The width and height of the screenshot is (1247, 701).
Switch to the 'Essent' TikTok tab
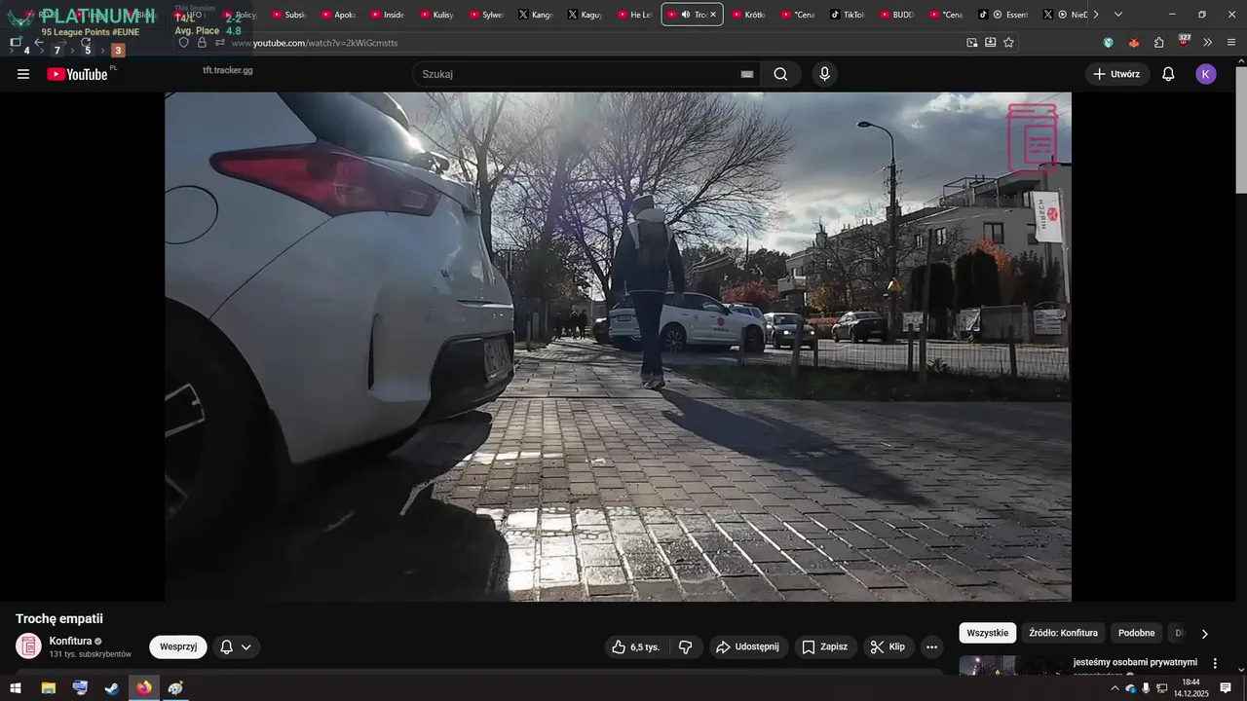1003,15
